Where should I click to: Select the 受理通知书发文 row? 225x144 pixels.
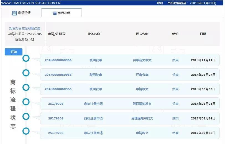(x=142, y=119)
